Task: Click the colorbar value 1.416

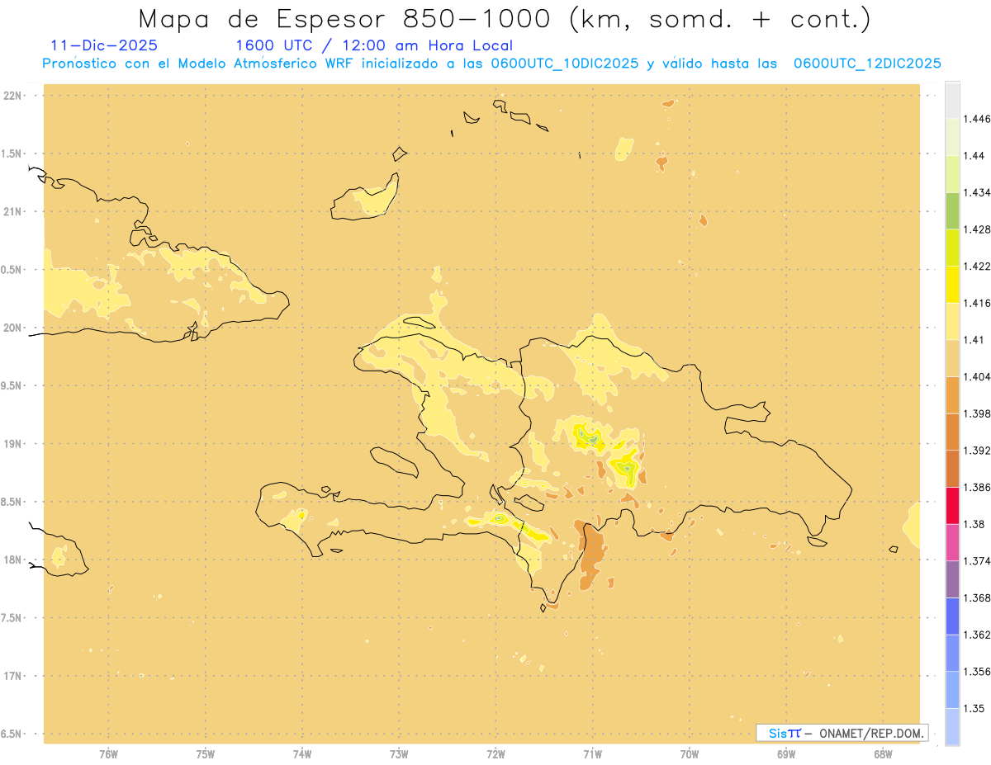Action: pyautogui.click(x=978, y=303)
